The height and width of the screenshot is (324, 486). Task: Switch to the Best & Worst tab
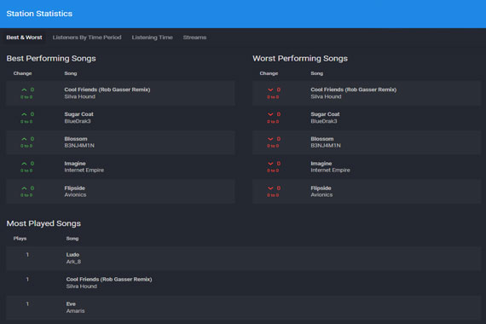pos(24,38)
